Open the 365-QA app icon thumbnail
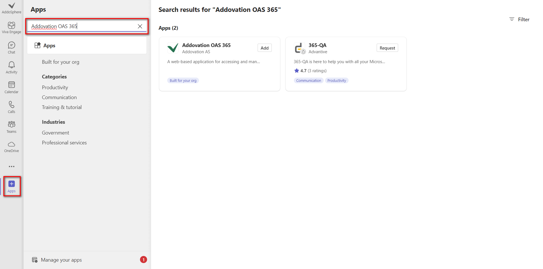The image size is (543, 269). tap(299, 48)
